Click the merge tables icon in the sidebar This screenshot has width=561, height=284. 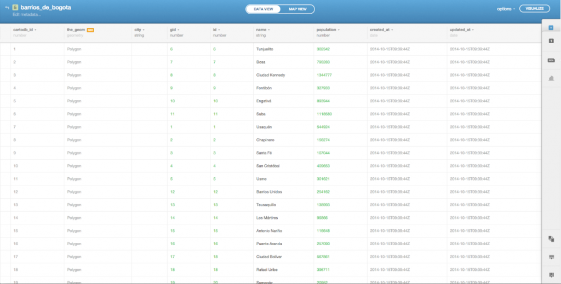(551, 239)
